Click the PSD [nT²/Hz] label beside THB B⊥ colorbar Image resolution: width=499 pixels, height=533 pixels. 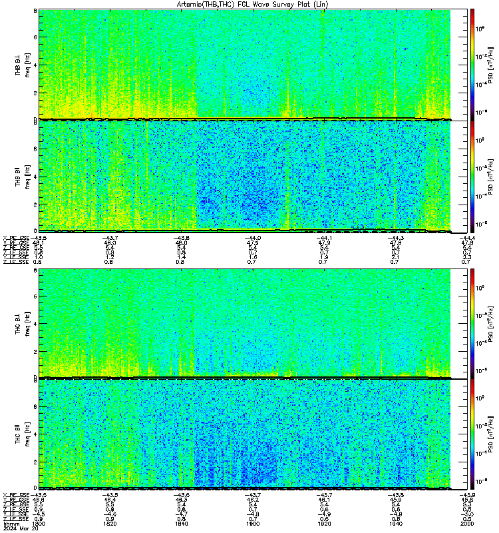(x=490, y=65)
